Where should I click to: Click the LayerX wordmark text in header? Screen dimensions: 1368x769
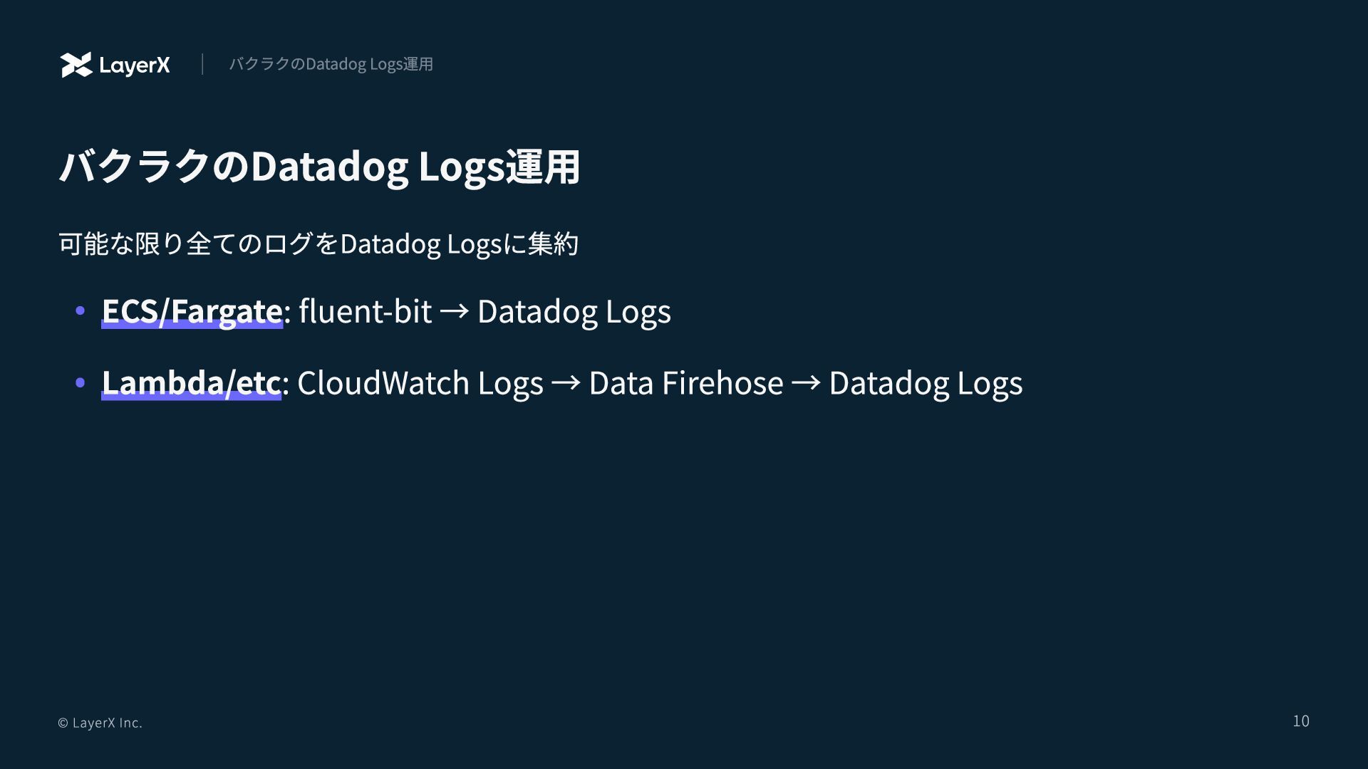tap(135, 66)
